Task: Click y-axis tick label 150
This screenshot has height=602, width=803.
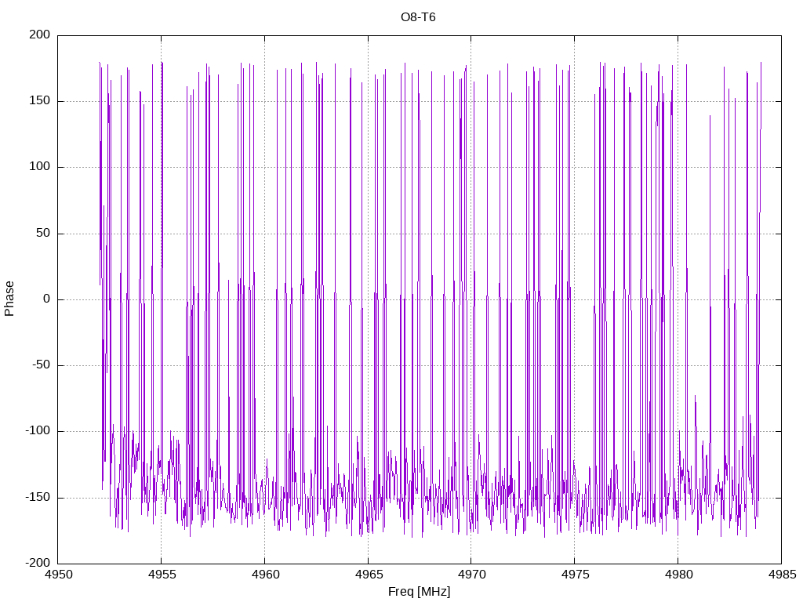Action: (40, 101)
